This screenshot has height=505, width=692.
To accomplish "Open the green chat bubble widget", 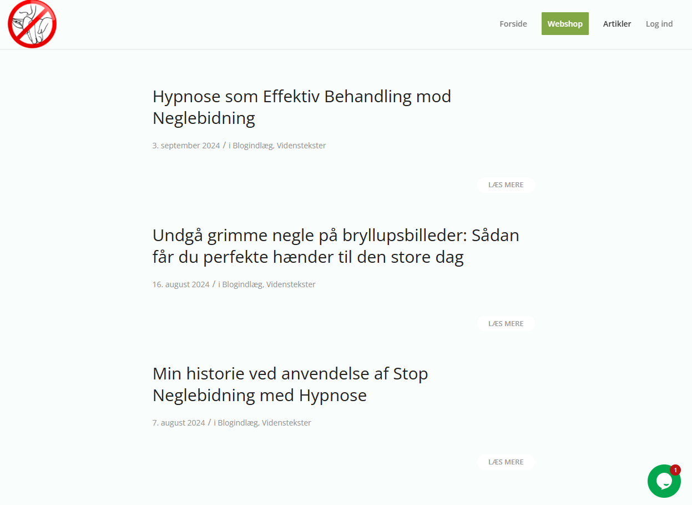I will pyautogui.click(x=663, y=481).
